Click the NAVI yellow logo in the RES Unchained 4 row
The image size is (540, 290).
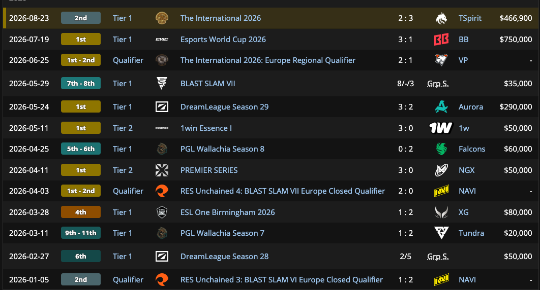[441, 191]
